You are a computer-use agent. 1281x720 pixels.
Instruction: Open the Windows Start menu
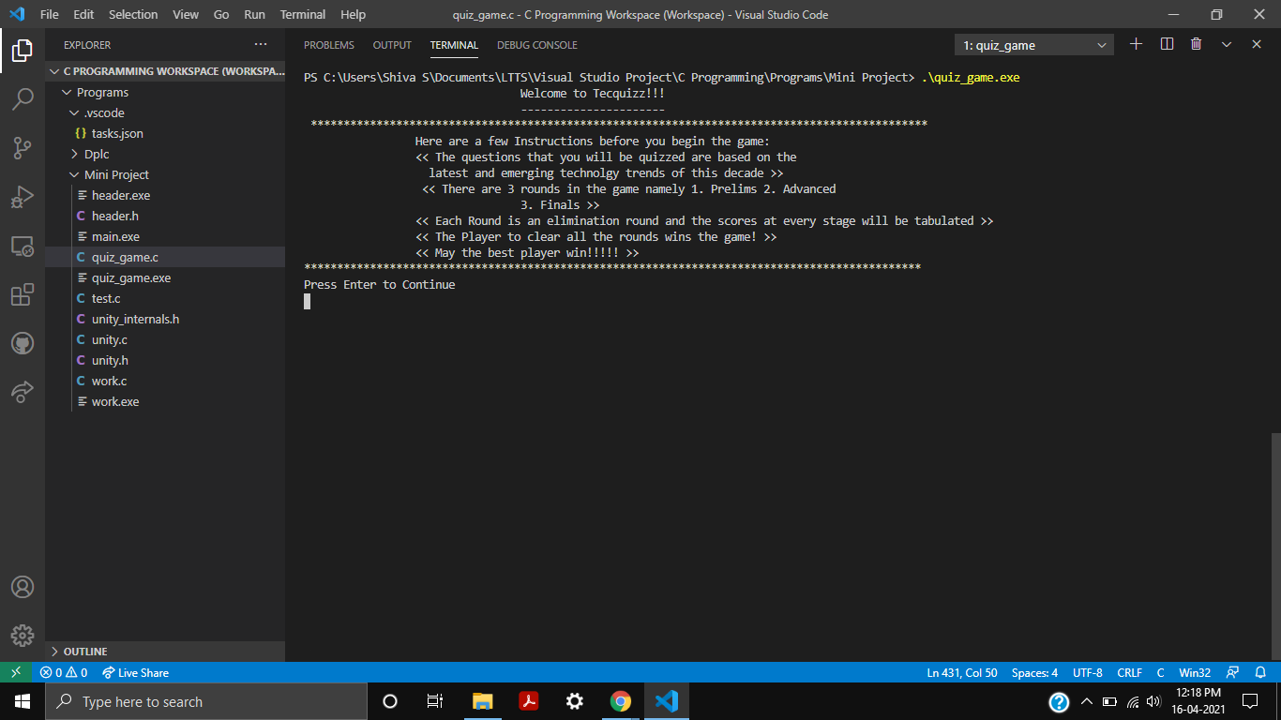click(23, 701)
